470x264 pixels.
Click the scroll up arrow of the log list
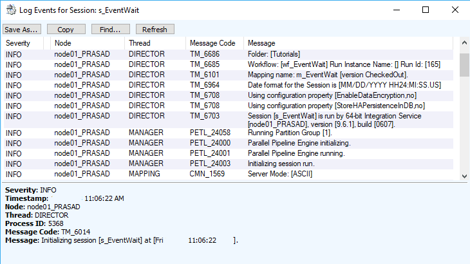point(464,43)
